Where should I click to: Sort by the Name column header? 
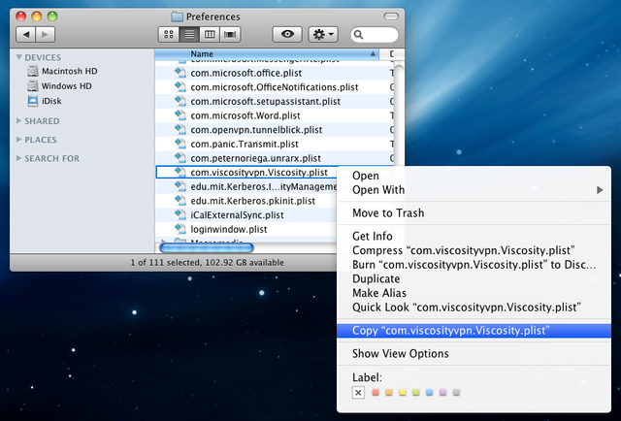coord(267,54)
